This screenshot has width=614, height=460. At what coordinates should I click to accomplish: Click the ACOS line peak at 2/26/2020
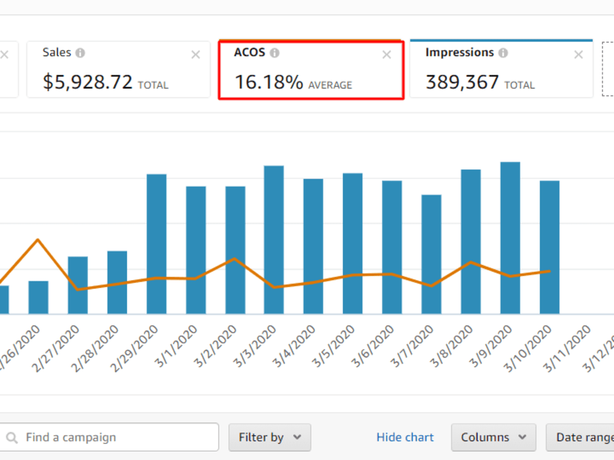(38, 239)
